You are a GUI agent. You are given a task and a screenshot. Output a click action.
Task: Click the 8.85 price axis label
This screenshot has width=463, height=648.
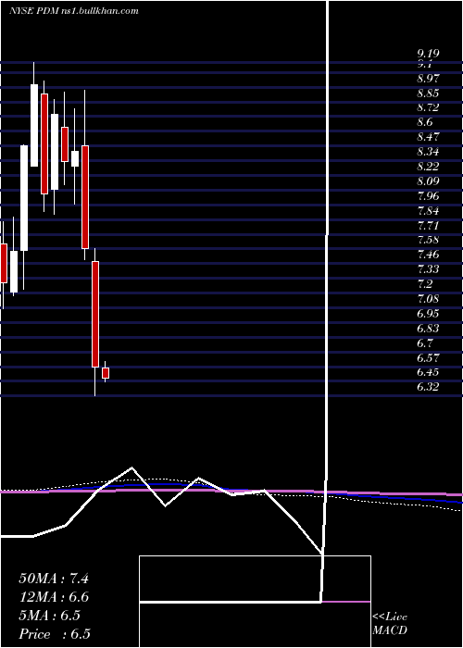428,93
